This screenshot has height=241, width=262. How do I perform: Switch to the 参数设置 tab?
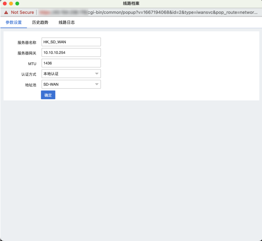click(14, 22)
